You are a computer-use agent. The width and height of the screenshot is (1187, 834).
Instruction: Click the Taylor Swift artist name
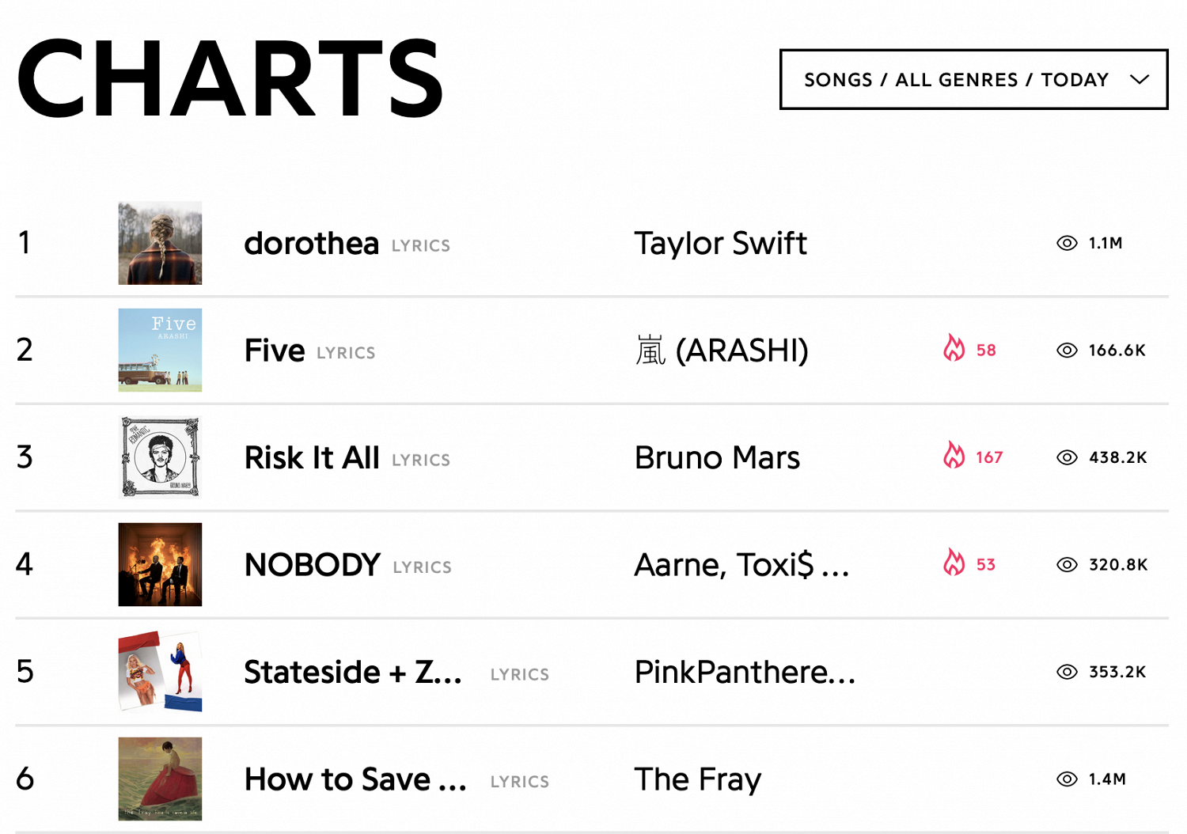[x=720, y=244]
